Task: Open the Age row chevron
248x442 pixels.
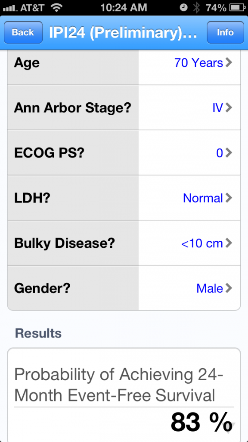Action: pos(229,63)
